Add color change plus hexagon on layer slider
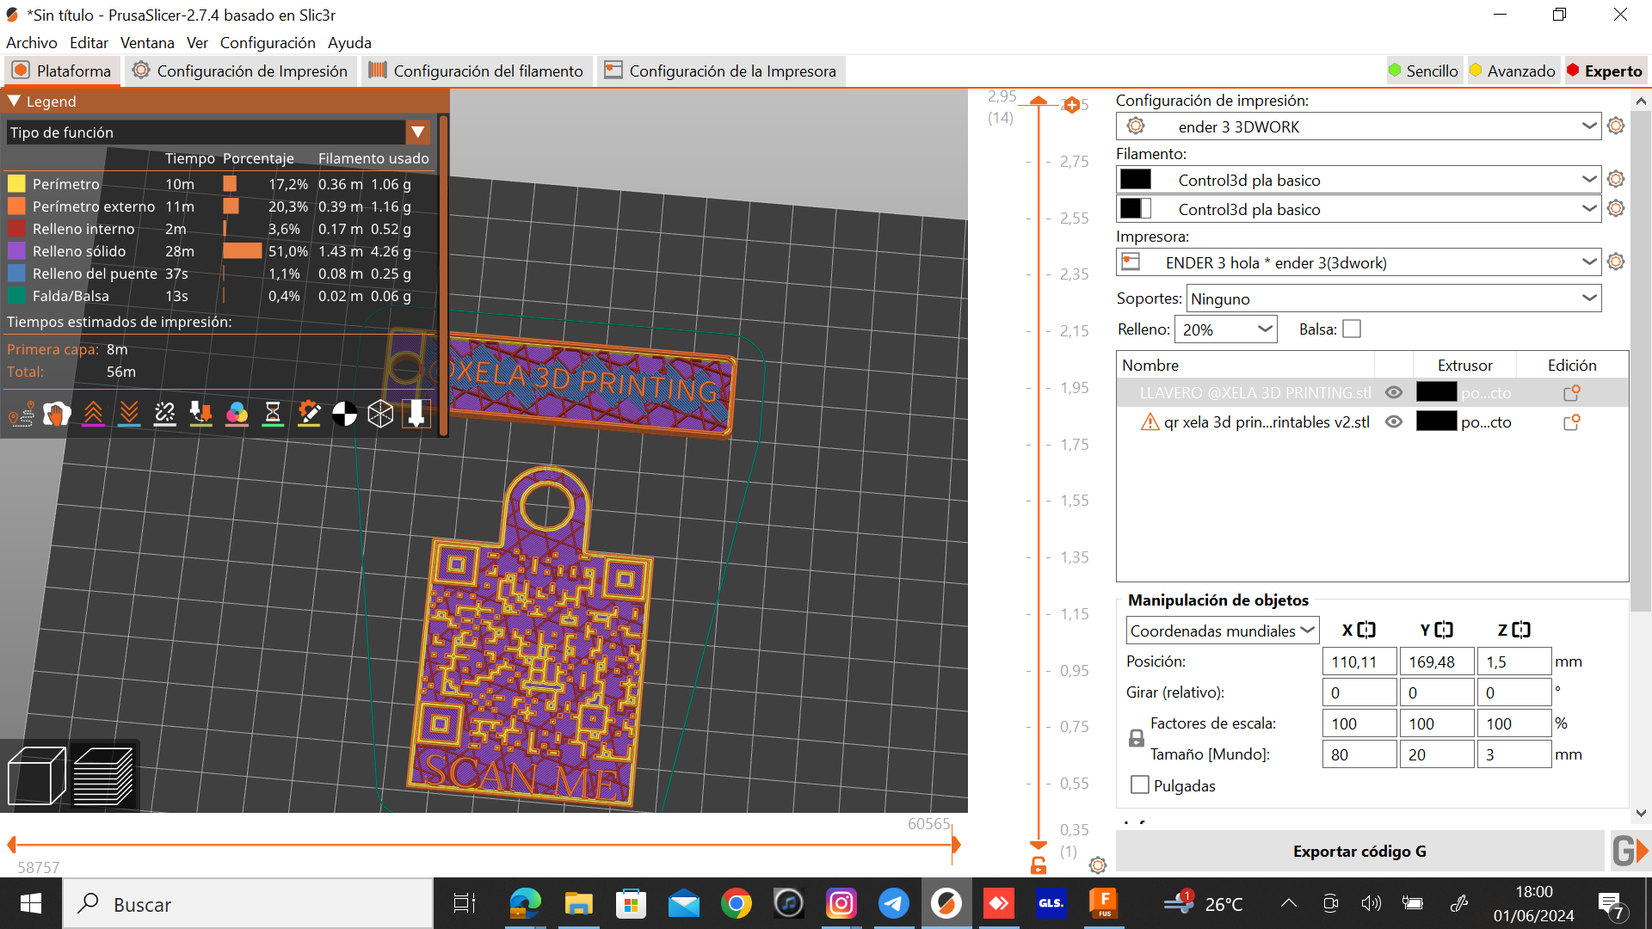Viewport: 1652px width, 929px height. point(1071,105)
